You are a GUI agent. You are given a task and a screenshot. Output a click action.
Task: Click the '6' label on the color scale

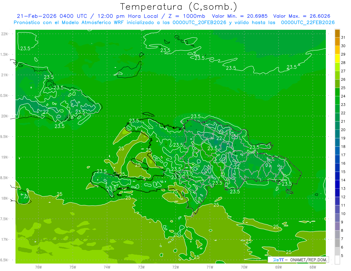(x=342, y=247)
